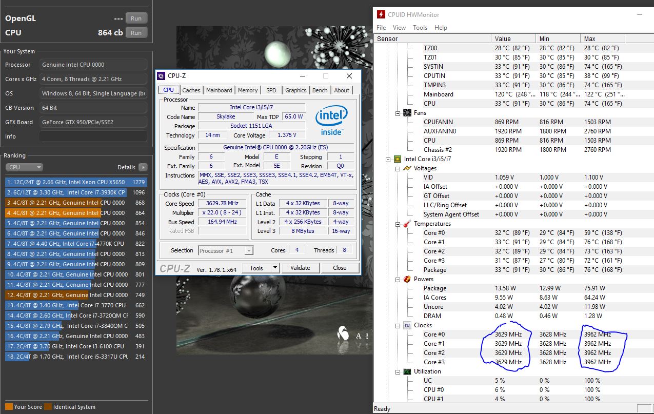Image resolution: width=654 pixels, height=414 pixels.
Task: Click the Info input field in Cinebench
Action: tap(93, 136)
